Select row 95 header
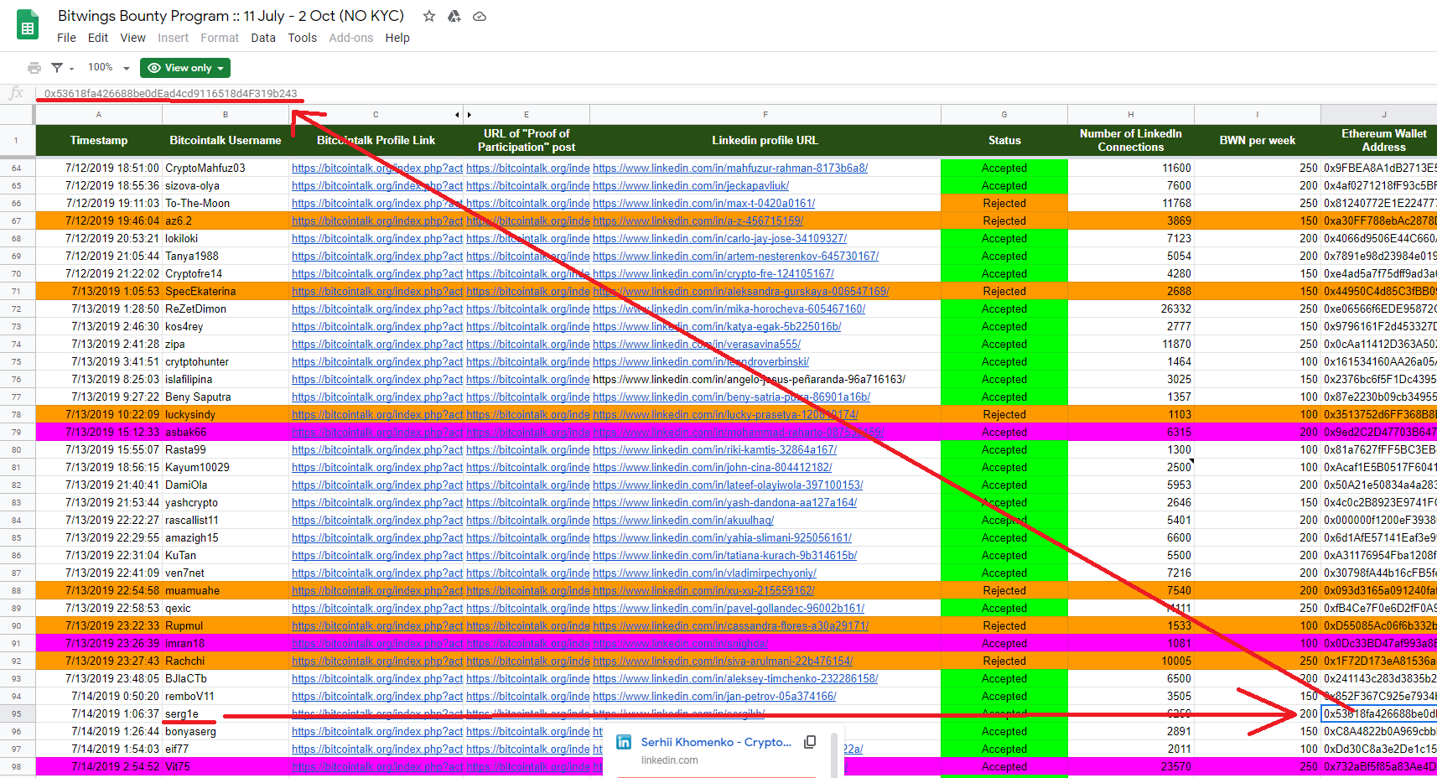Image resolution: width=1437 pixels, height=778 pixels. pyautogui.click(x=17, y=713)
